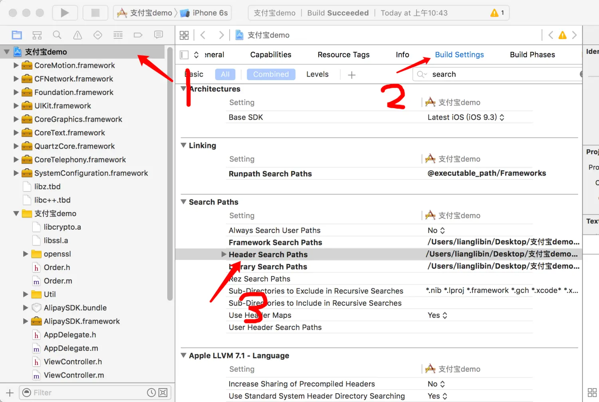599x402 pixels.
Task: Expand Header Search Paths disclosure triangle
Action: point(224,254)
